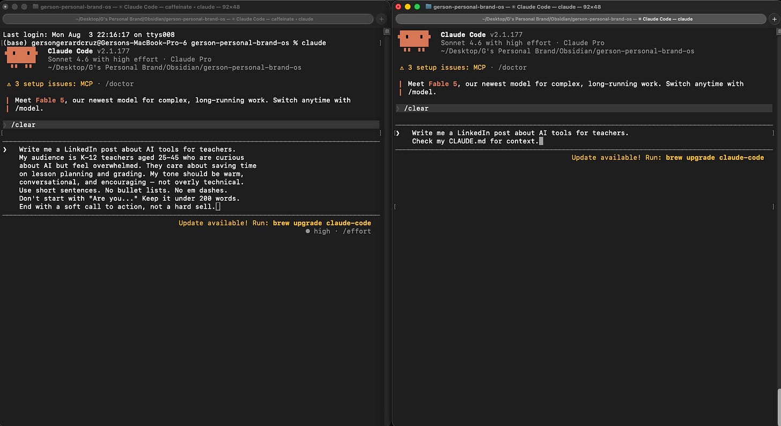Click the 'high · /effort' indicator in left terminal
The width and height of the screenshot is (781, 426).
click(x=338, y=231)
